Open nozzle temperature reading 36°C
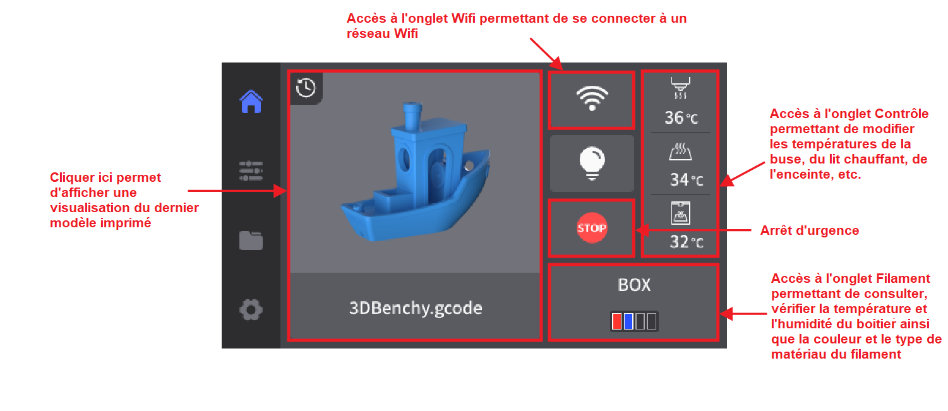The height and width of the screenshot is (411, 948). coord(681,117)
